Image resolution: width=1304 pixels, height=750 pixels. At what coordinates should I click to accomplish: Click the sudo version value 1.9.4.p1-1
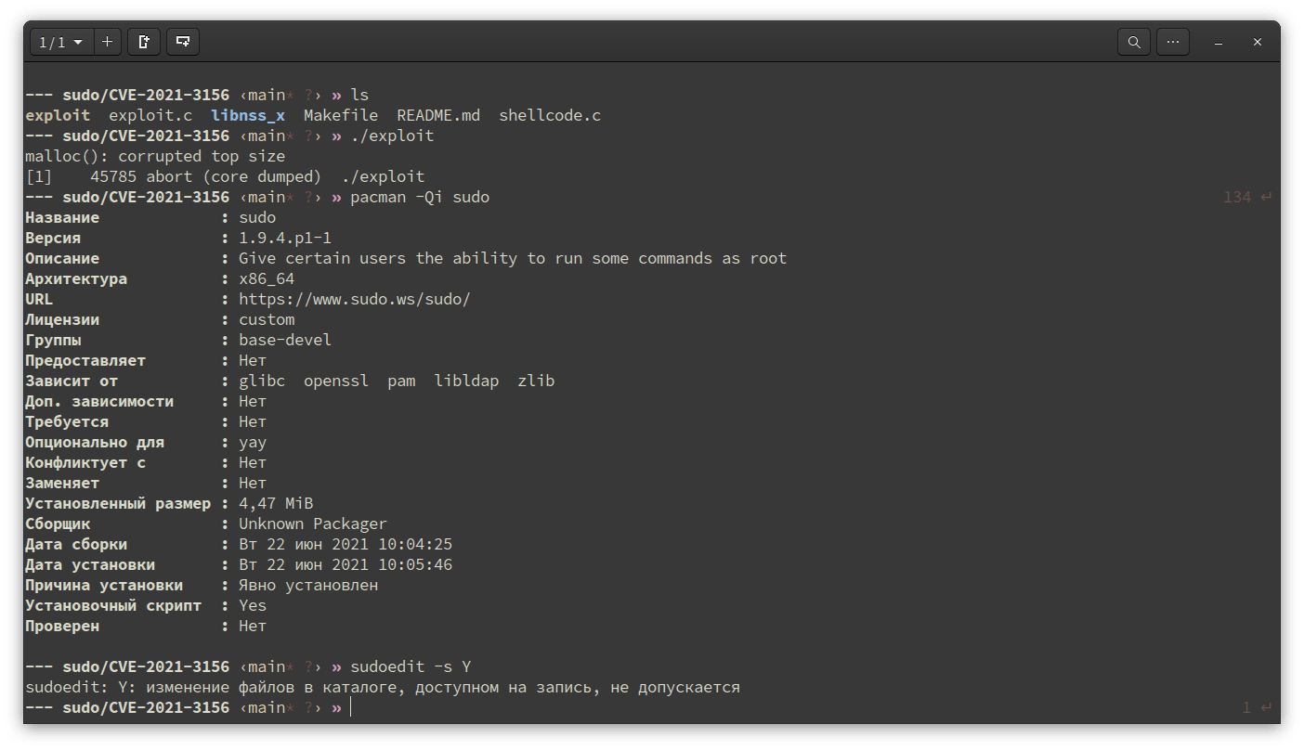[285, 238]
